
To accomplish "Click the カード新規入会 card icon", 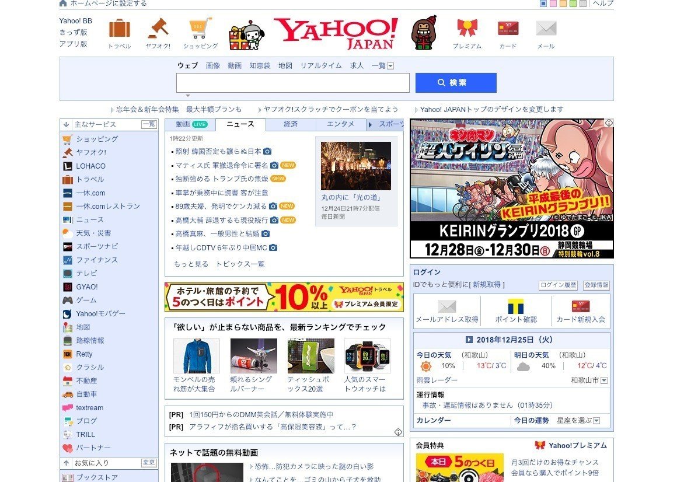I will (x=581, y=306).
